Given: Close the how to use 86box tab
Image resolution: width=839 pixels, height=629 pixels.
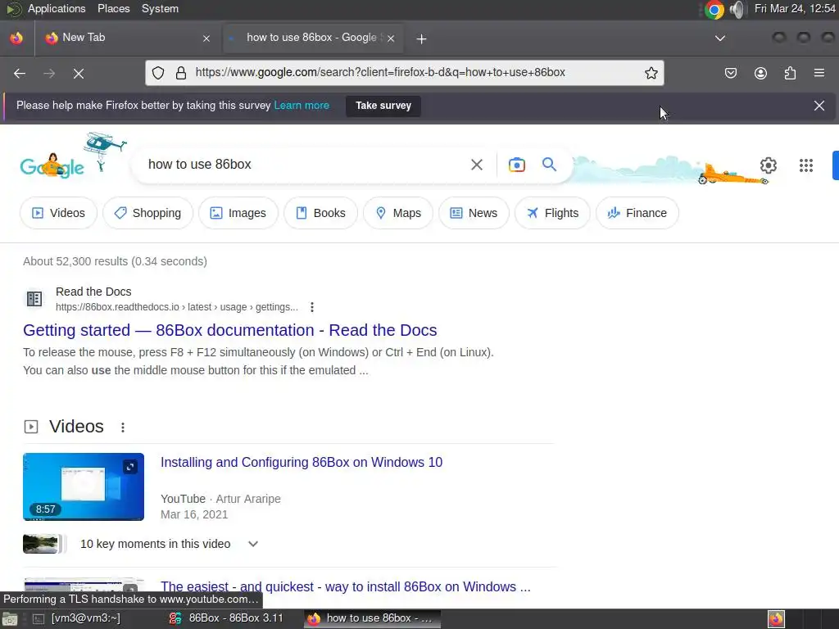Looking at the screenshot, I should tap(391, 38).
